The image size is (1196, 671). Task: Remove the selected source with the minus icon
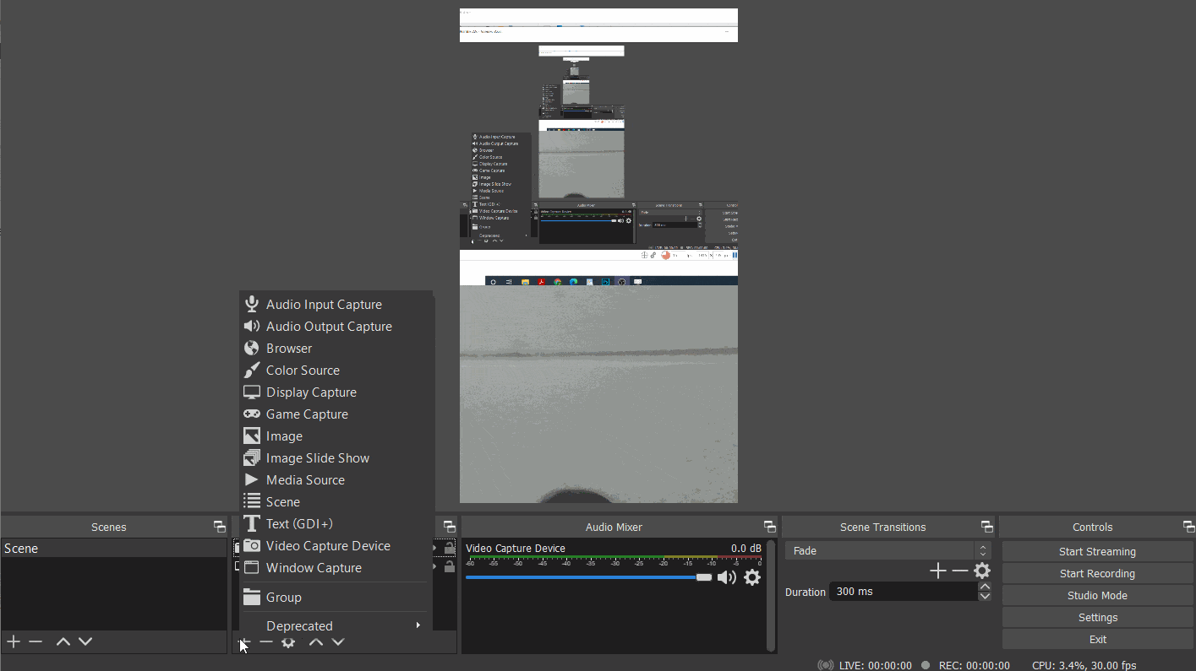point(266,642)
